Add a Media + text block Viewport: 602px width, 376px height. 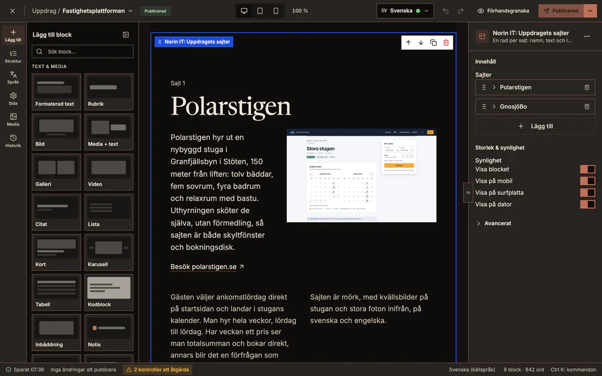coord(109,132)
